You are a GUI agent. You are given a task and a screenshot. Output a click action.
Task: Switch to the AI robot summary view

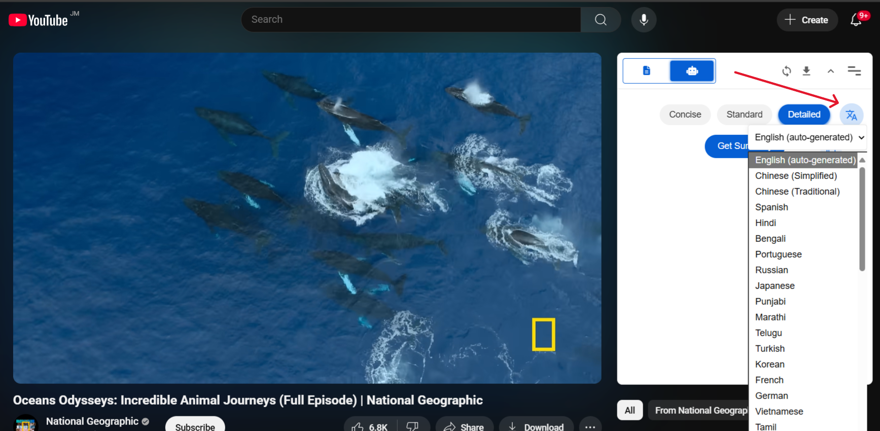click(x=692, y=71)
